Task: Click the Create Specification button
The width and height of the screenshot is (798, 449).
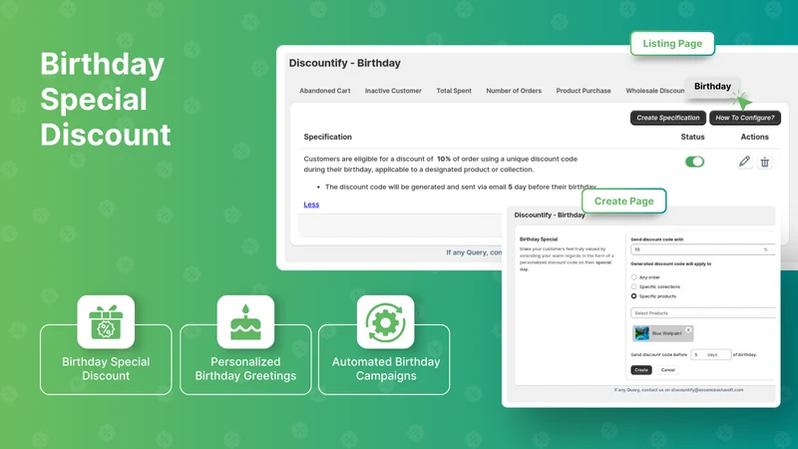Action: coord(668,118)
